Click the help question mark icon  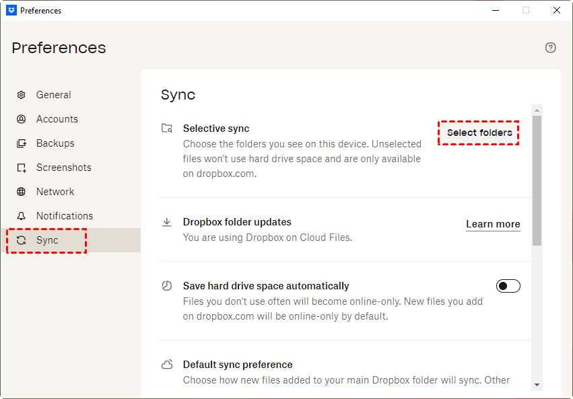pos(551,48)
